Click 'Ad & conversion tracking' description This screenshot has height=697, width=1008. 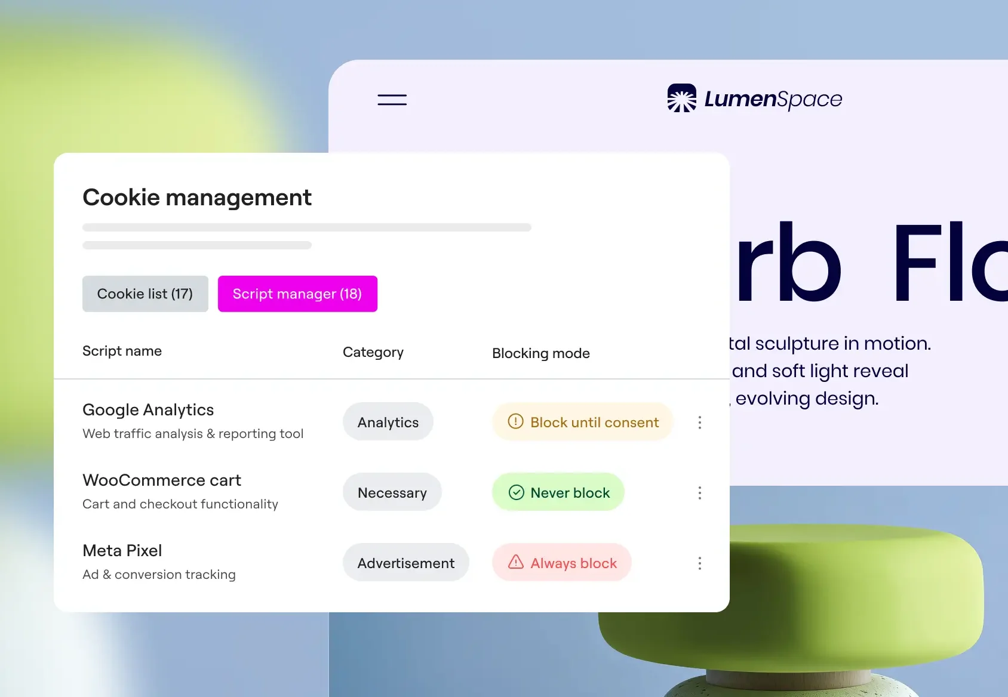click(x=159, y=575)
